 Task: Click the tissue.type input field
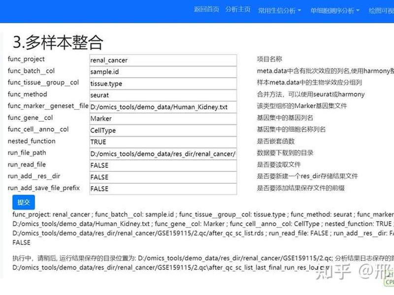coord(163,84)
